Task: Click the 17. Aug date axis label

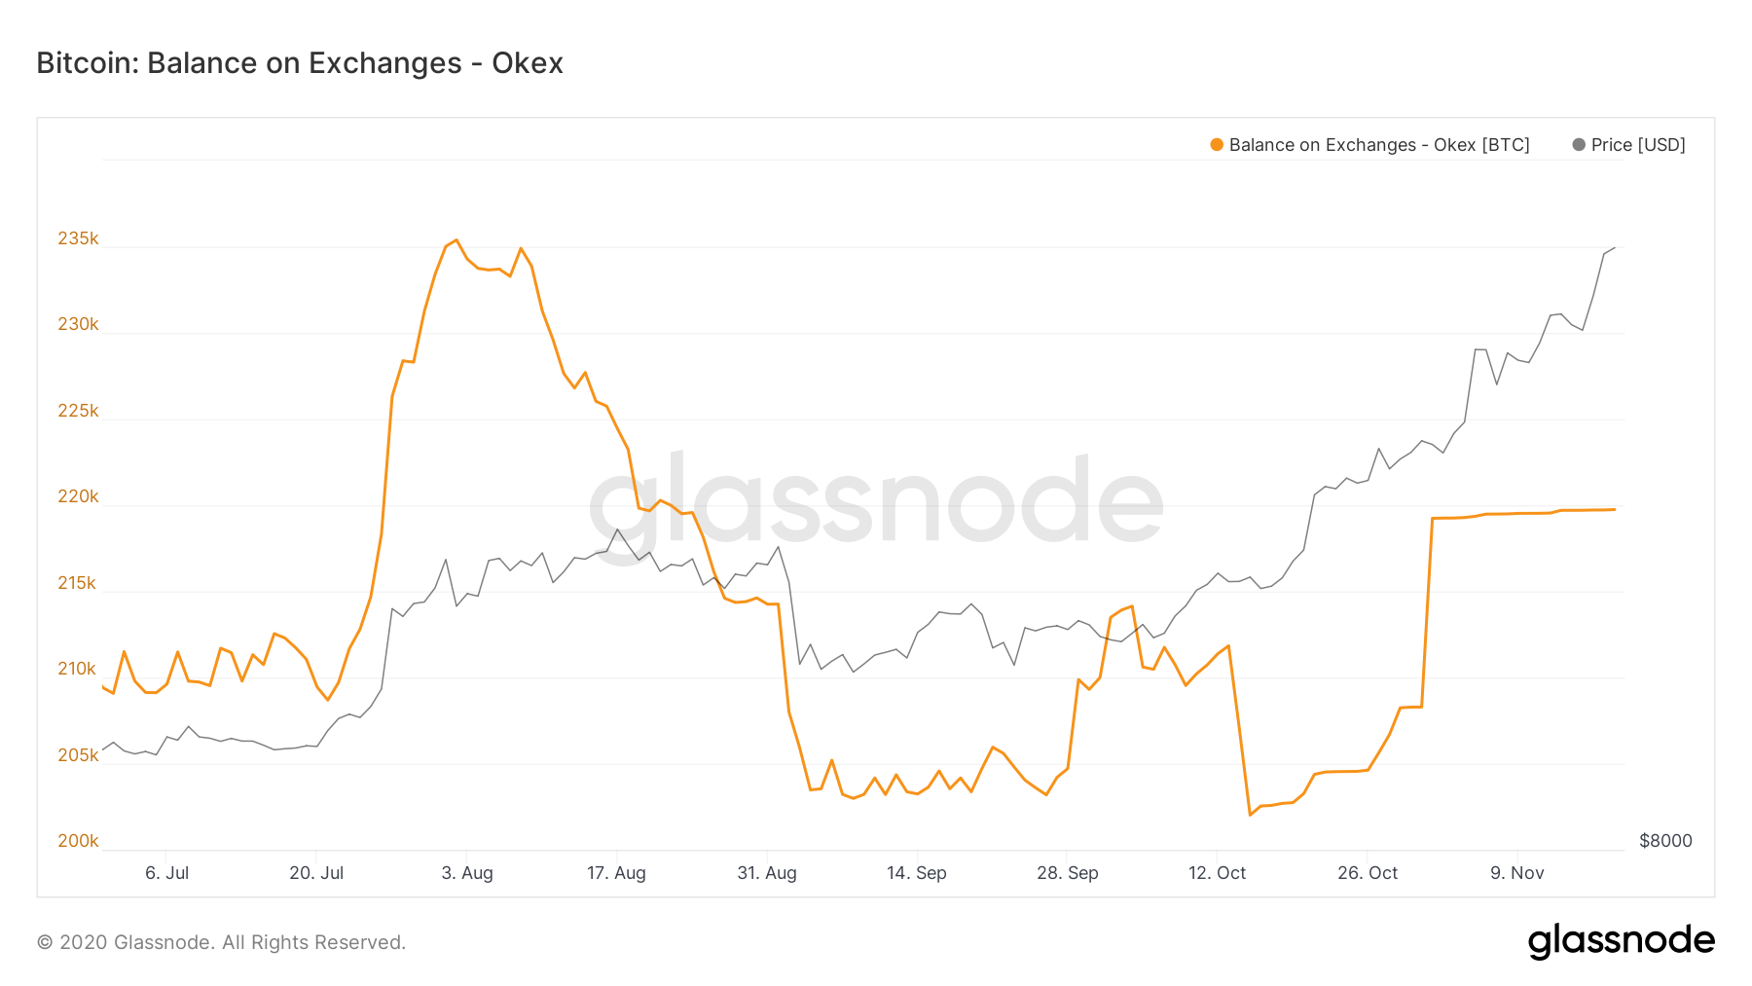Action: tap(616, 873)
